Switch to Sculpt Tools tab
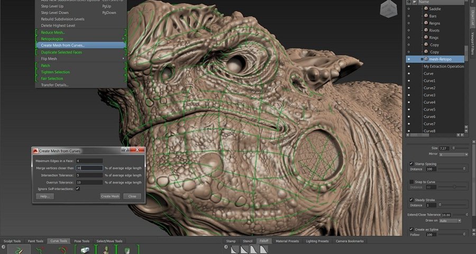The height and width of the screenshot is (254, 476). point(12,241)
